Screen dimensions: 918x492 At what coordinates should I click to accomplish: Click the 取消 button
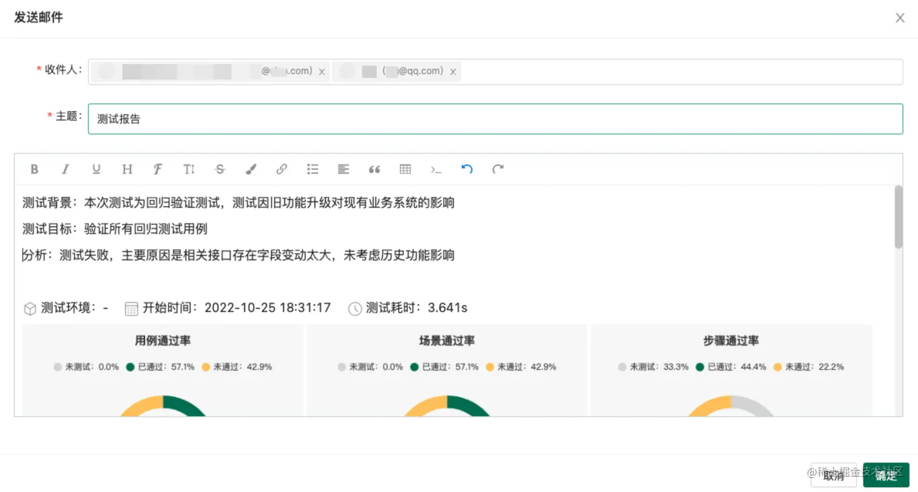tap(834, 476)
